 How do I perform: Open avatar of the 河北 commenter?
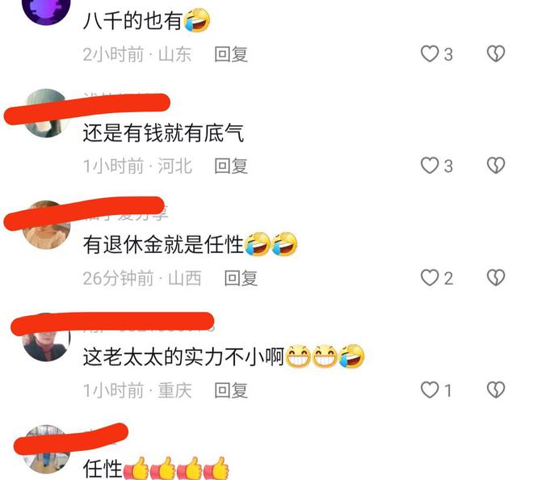pos(46,113)
